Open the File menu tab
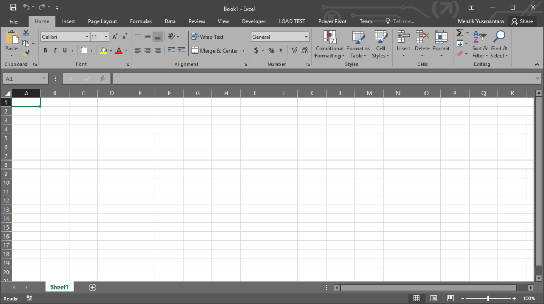544x304 pixels. pos(13,21)
